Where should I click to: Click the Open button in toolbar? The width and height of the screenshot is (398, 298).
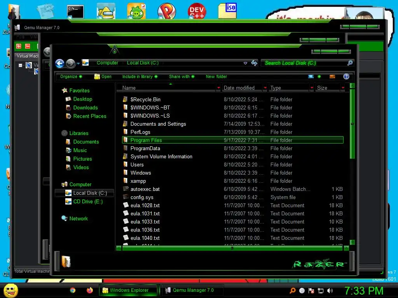[103, 76]
